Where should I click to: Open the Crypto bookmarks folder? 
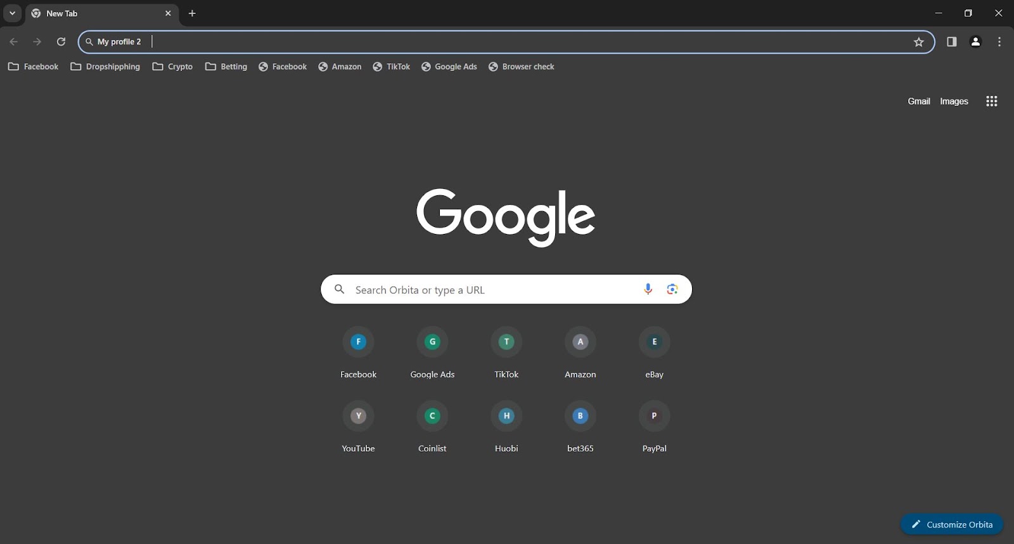tap(172, 67)
